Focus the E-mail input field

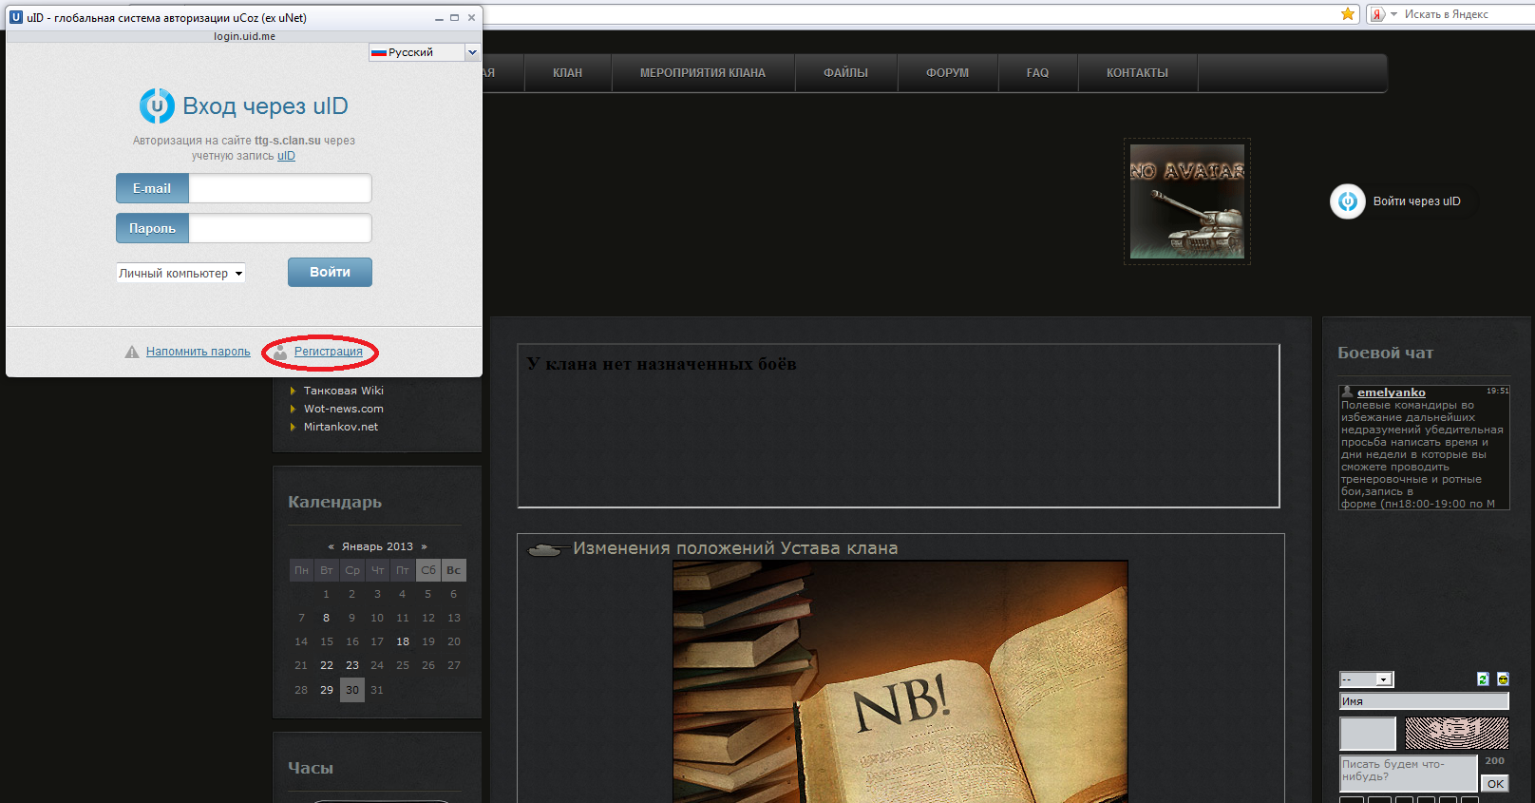pyautogui.click(x=280, y=188)
